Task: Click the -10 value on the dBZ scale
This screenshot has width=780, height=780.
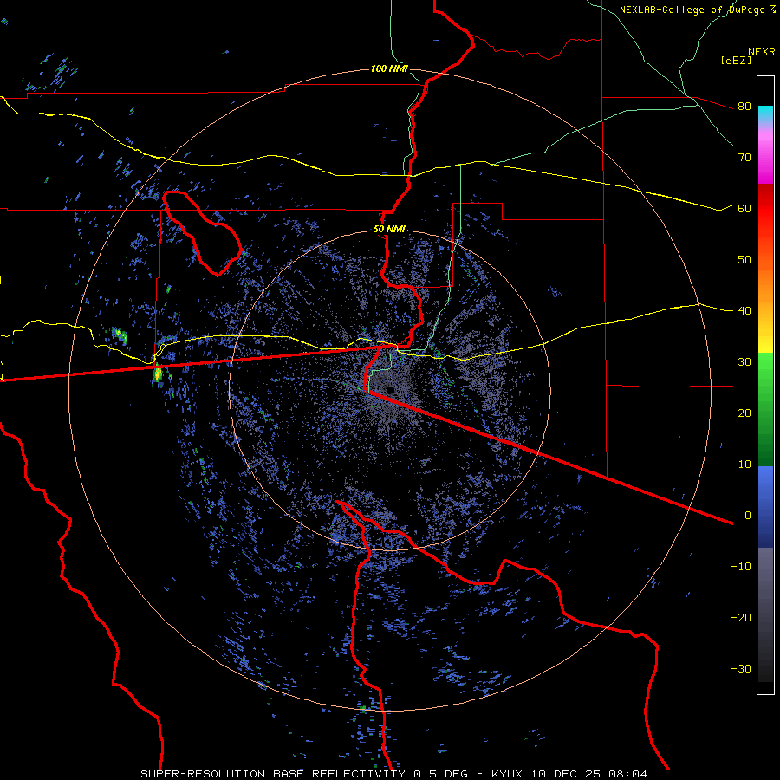Action: [741, 567]
